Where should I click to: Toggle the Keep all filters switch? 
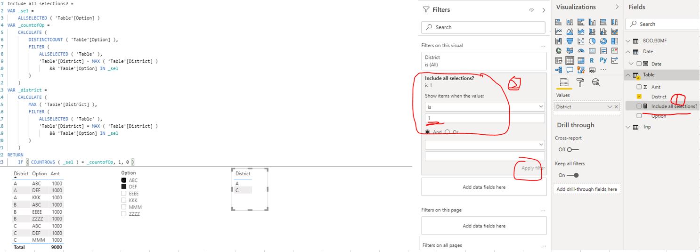(x=572, y=175)
